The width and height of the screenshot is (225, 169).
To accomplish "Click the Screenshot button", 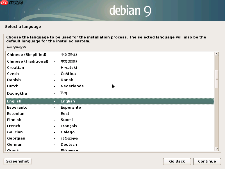I will click(x=17, y=161).
